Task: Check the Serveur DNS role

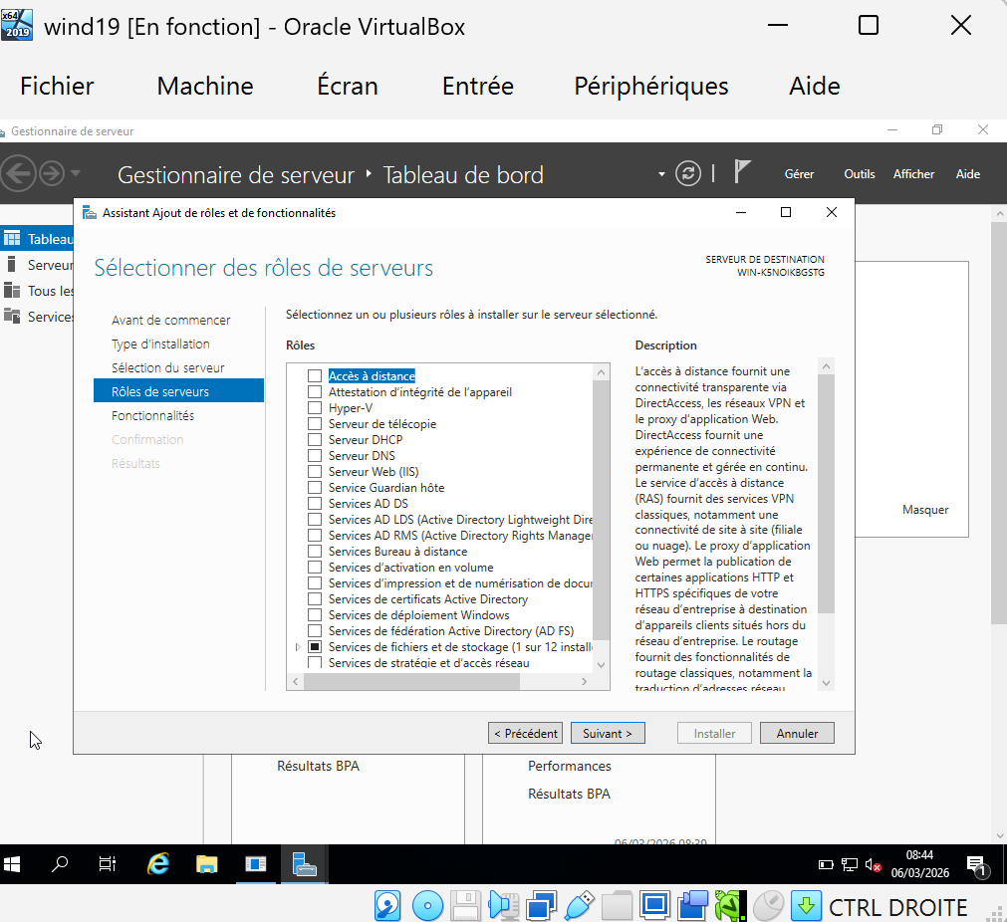Action: [315, 456]
